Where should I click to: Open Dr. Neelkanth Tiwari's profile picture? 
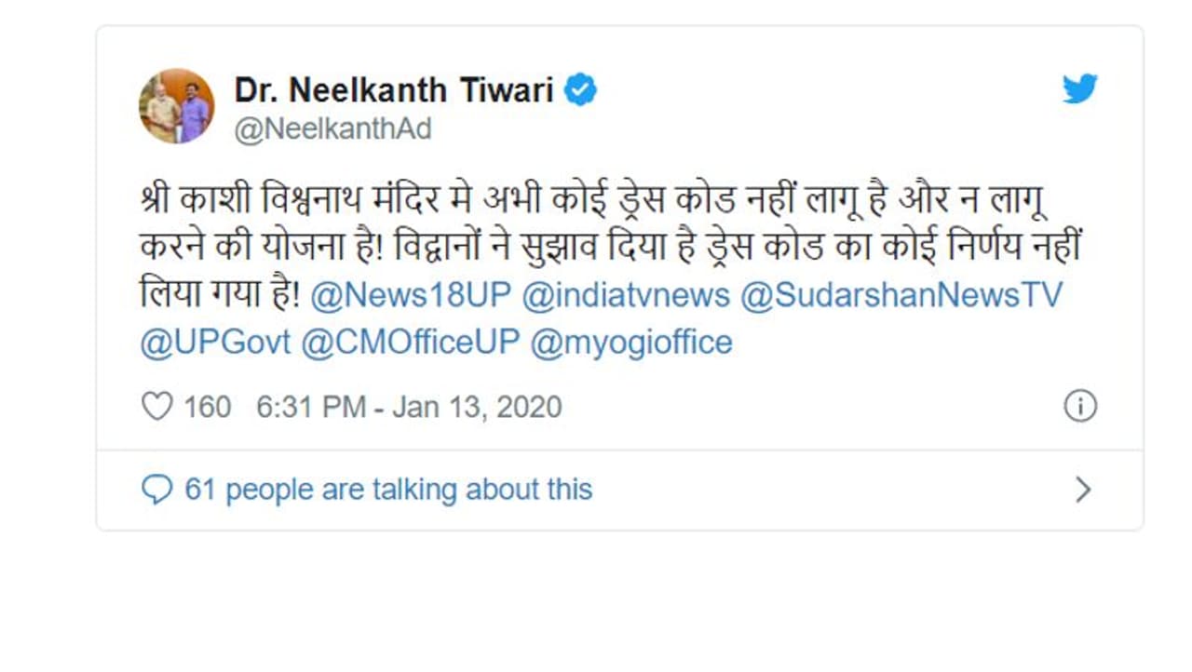(x=177, y=105)
